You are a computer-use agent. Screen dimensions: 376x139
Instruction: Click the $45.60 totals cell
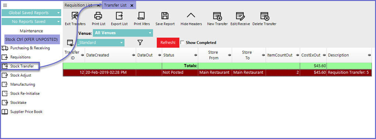(313, 65)
